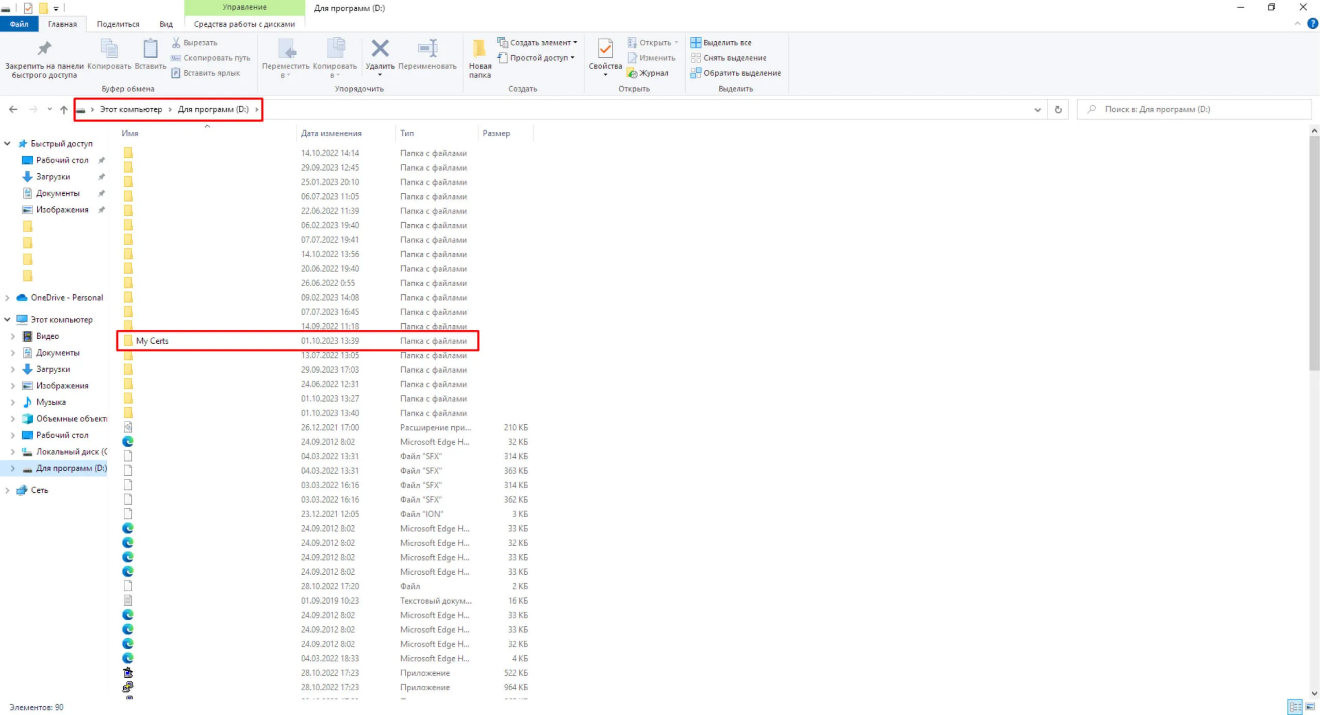
Task: Select the My Certs folder
Action: click(x=298, y=341)
